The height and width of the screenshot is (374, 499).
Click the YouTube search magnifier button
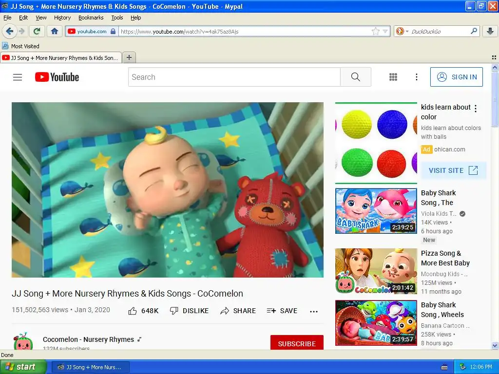point(355,77)
